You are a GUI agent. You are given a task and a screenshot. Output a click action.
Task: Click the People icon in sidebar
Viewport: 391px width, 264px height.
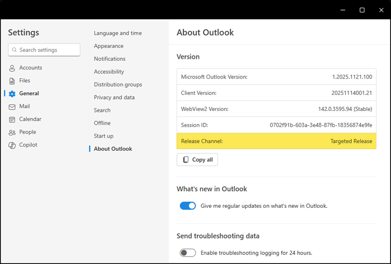(x=12, y=132)
